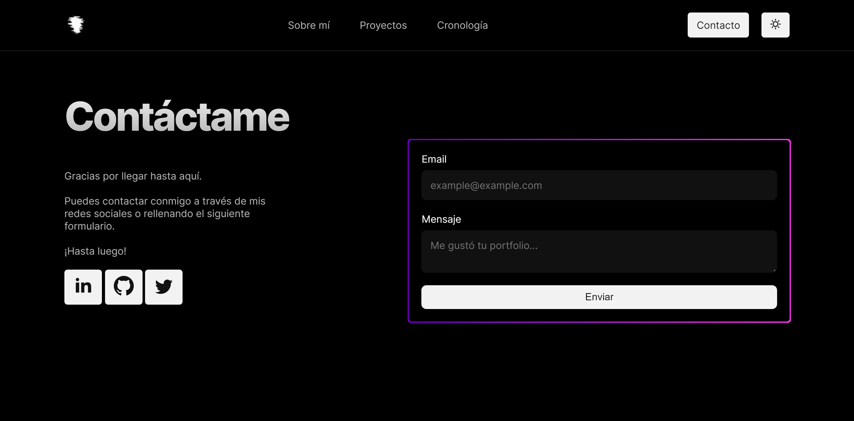Open the GitHub profile icon

pyautogui.click(x=124, y=287)
